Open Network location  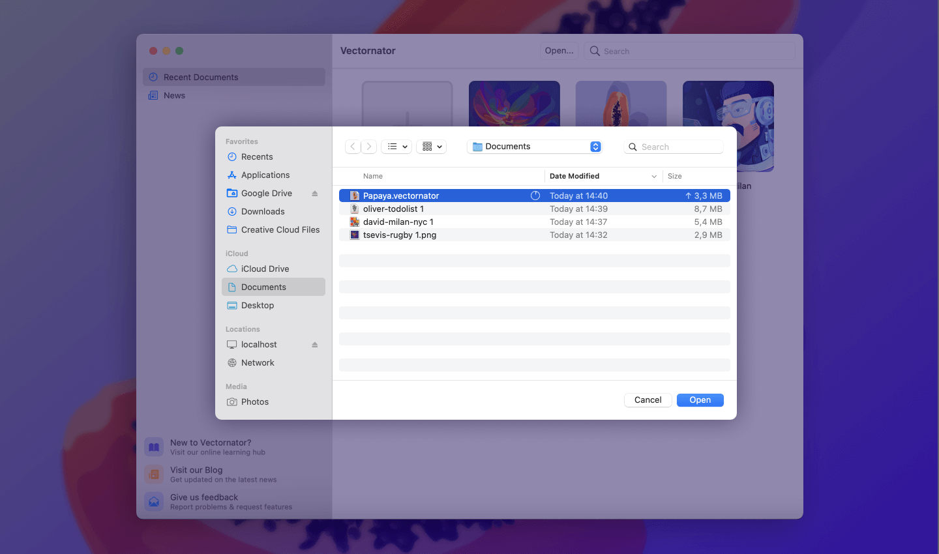tap(273, 362)
